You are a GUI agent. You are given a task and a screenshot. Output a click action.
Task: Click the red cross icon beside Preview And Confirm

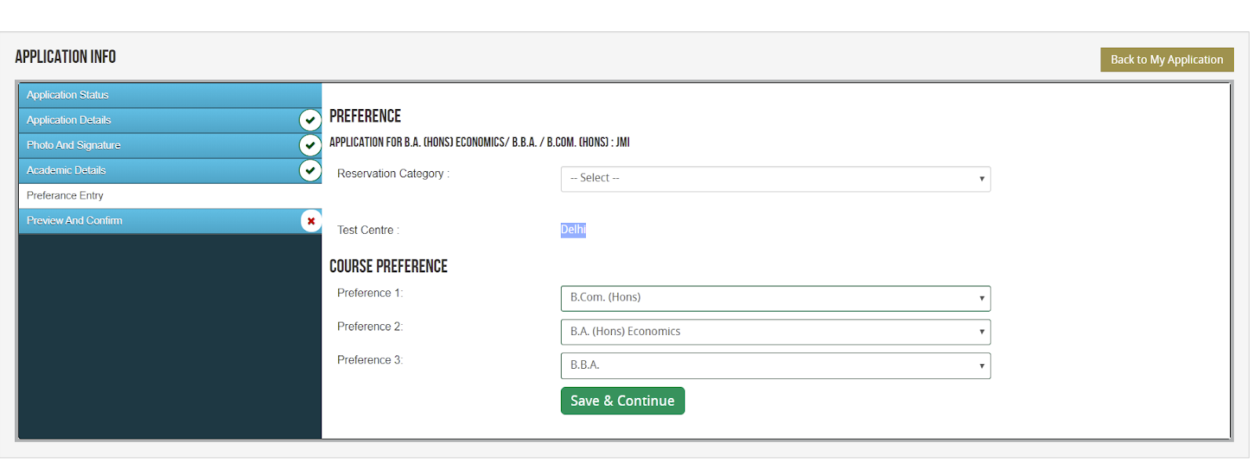tap(311, 221)
